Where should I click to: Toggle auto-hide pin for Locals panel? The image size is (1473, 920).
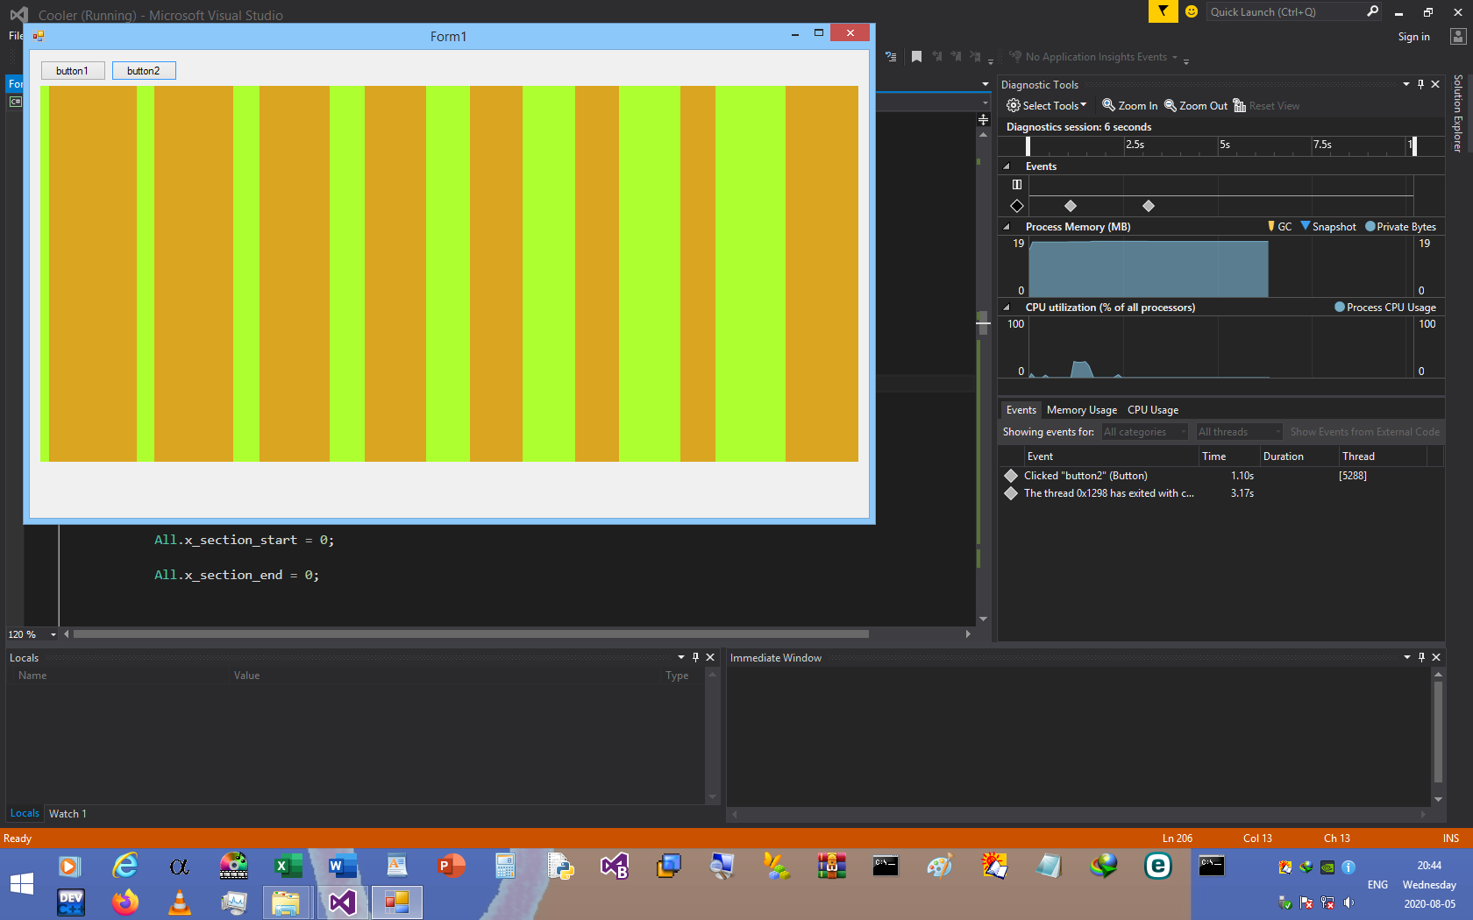click(696, 657)
